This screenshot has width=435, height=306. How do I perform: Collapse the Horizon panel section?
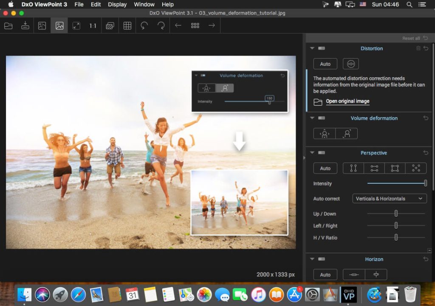pos(312,259)
